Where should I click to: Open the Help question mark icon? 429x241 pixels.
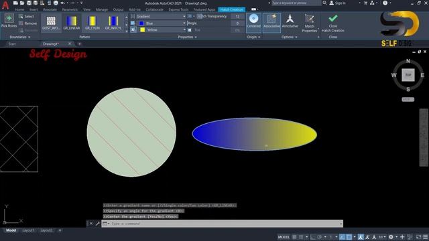[x=385, y=3]
